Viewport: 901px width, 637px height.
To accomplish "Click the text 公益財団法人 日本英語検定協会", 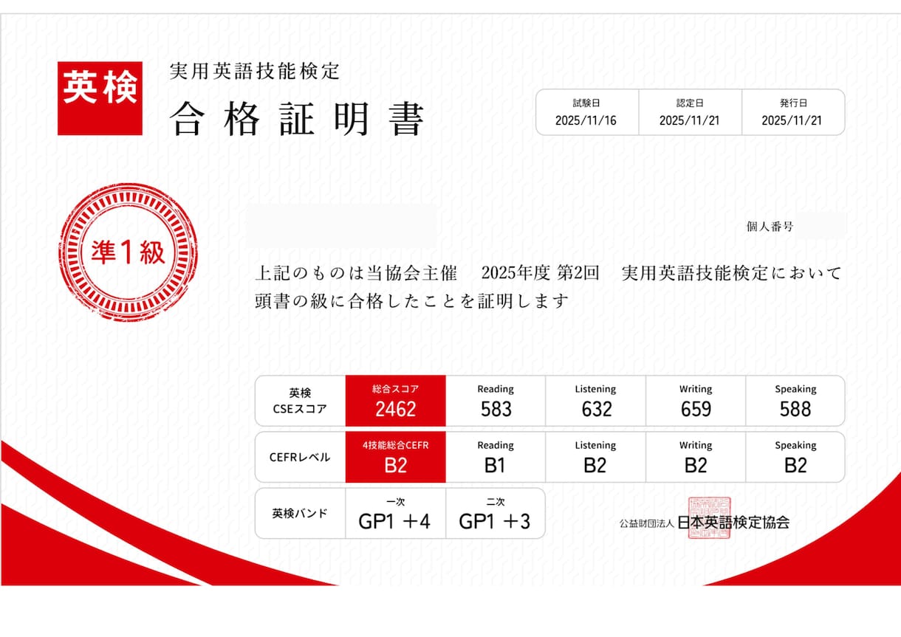I will (x=705, y=523).
